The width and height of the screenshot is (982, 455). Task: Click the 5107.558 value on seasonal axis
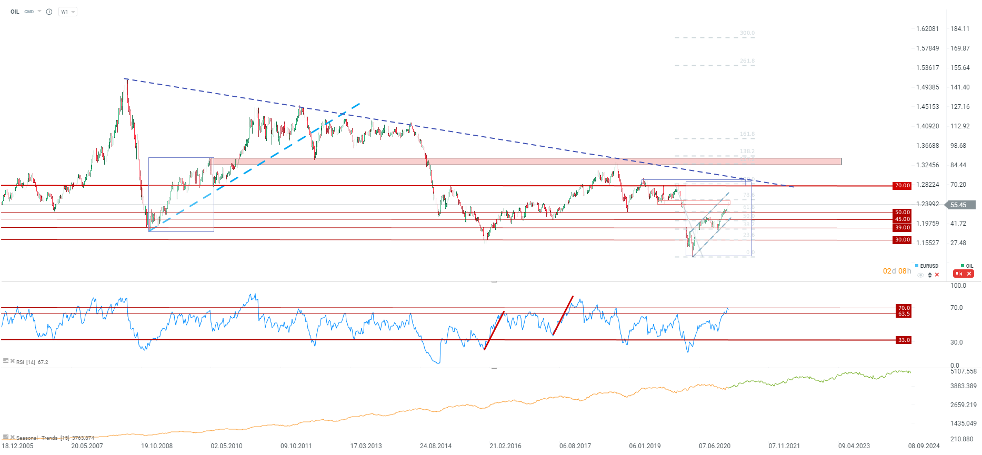pos(964,371)
